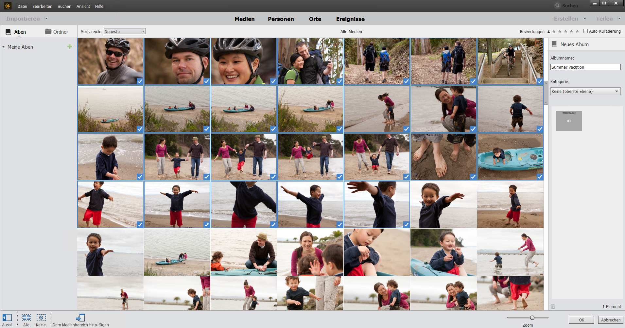This screenshot has width=625, height=328.
Task: Click the trash icon in album panel
Action: [x=553, y=306]
